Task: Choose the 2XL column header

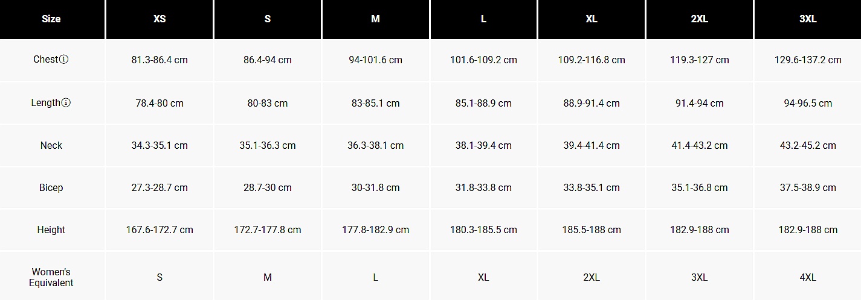Action: click(700, 19)
